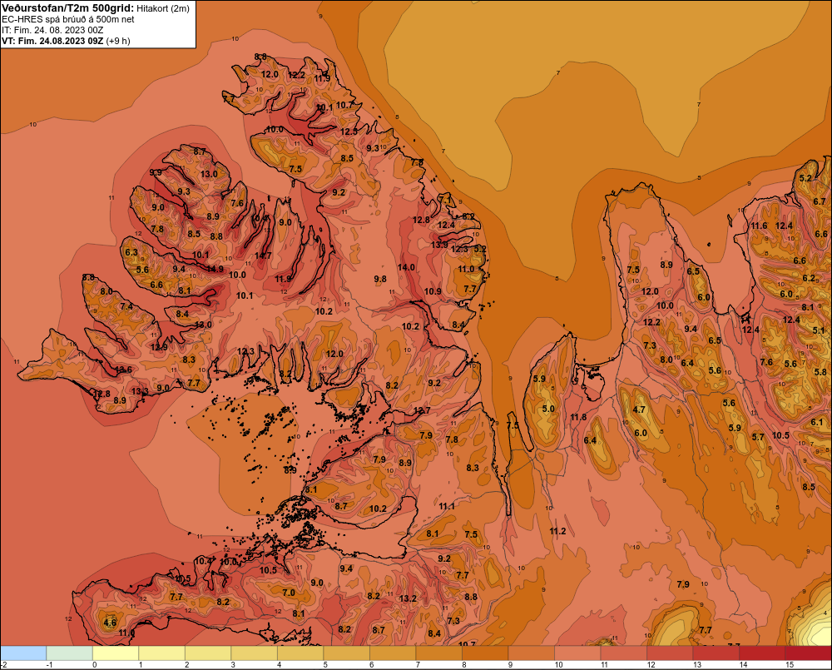Select the 'VT: Fim. 24.08.2023 09Z (+9 h)' line
Screen dimensions: 832x670
(x=66, y=41)
